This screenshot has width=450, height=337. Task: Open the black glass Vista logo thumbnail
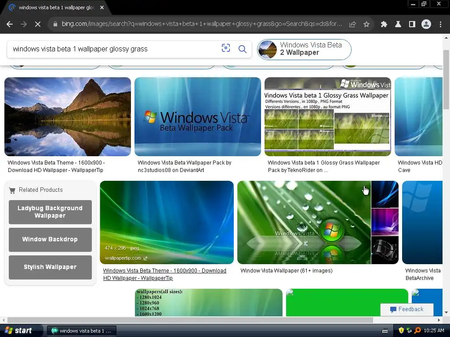pos(385,250)
